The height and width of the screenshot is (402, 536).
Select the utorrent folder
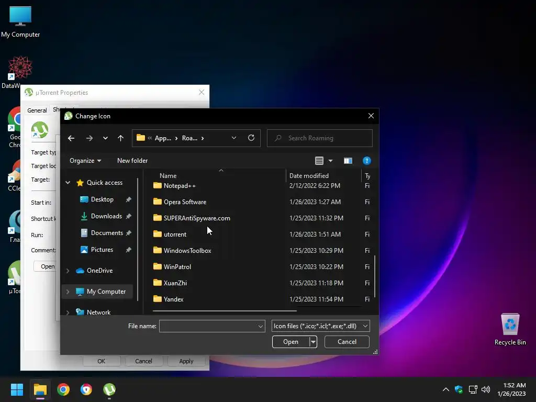tap(175, 234)
